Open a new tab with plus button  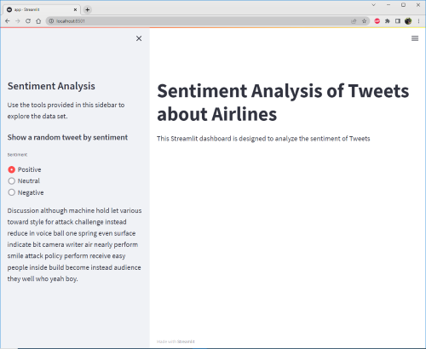tap(88, 9)
